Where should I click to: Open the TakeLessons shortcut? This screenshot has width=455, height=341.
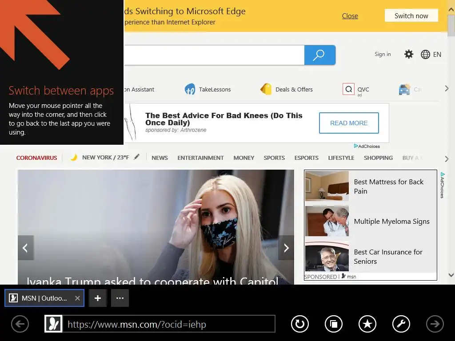[208, 89]
